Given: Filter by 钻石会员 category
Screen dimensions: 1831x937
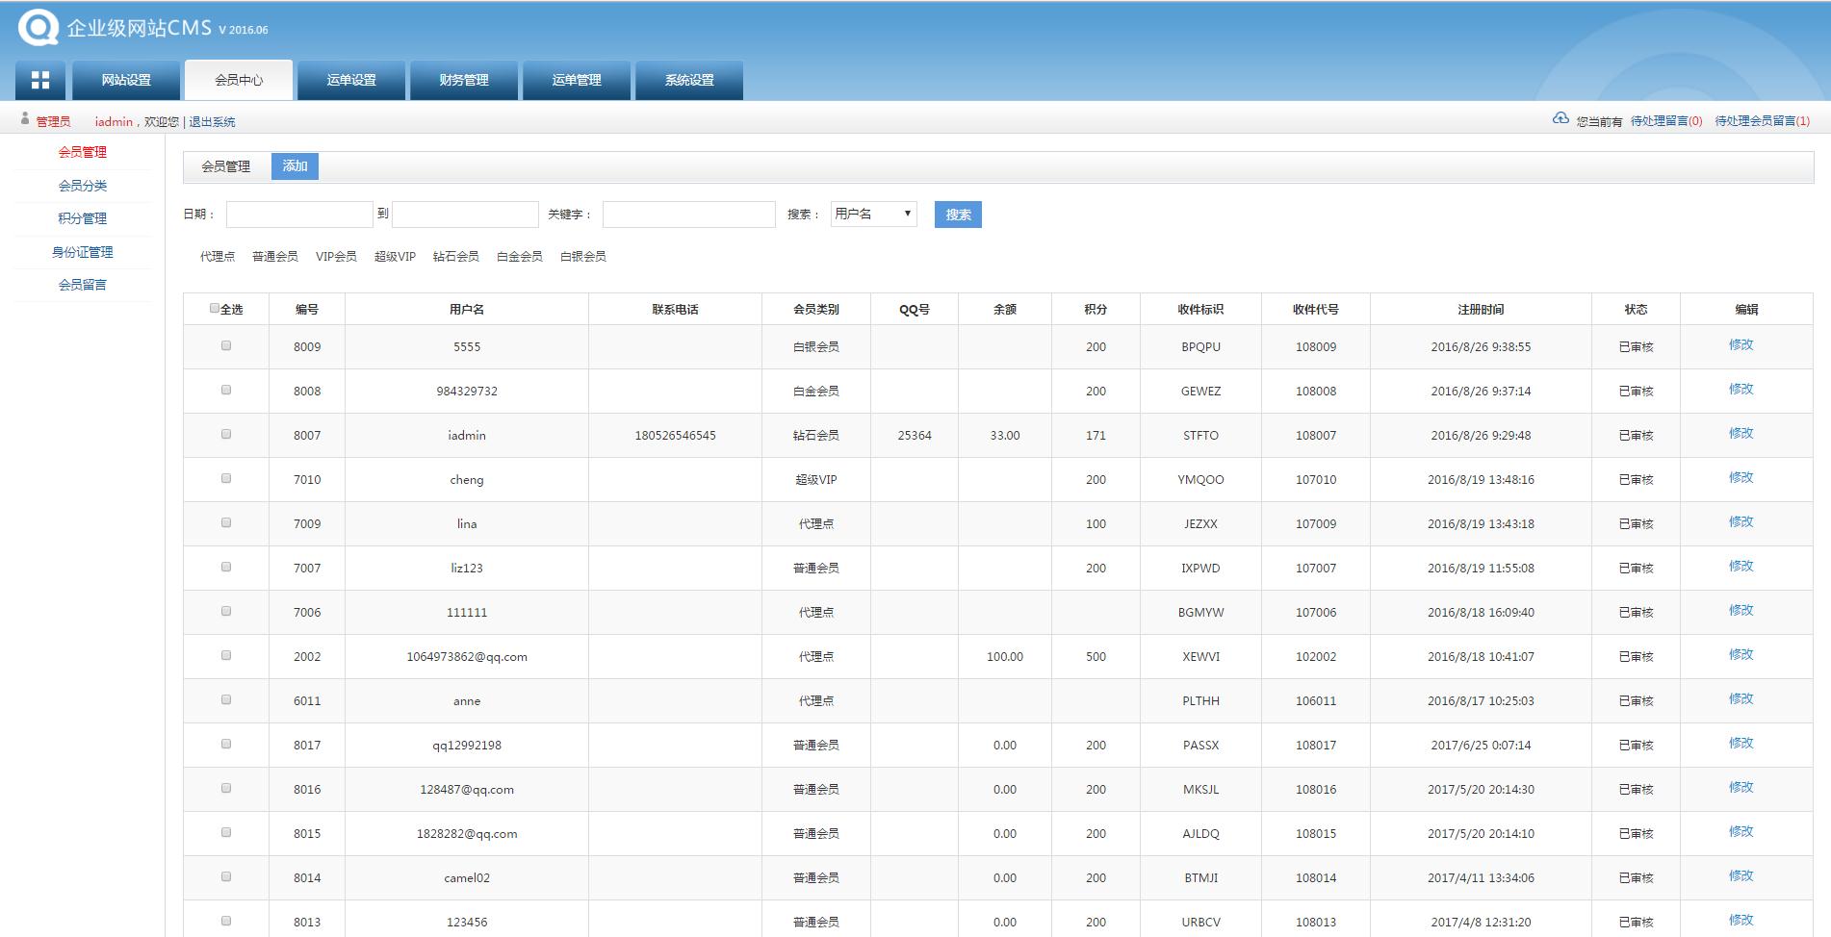Looking at the screenshot, I should (455, 257).
